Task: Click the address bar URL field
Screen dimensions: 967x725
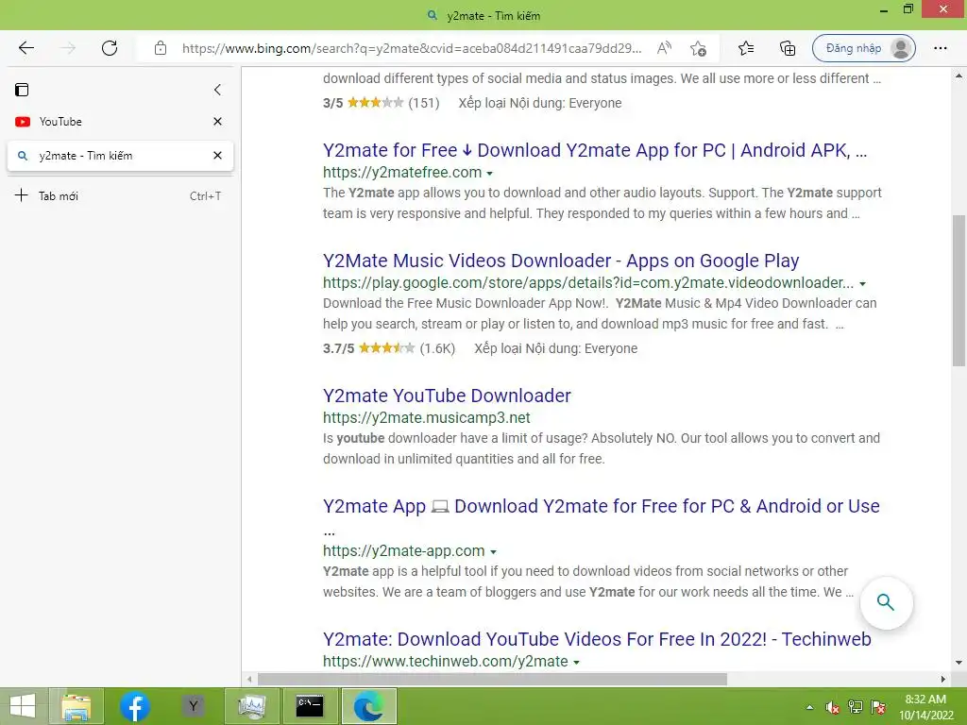Action: pyautogui.click(x=412, y=48)
